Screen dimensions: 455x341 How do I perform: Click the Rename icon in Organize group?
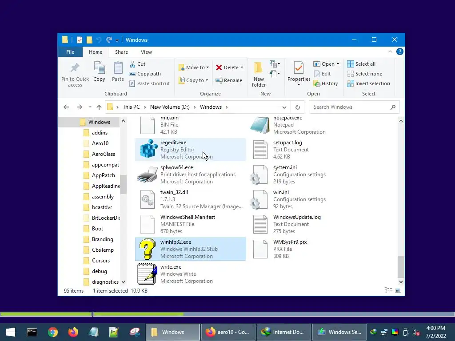pyautogui.click(x=219, y=80)
